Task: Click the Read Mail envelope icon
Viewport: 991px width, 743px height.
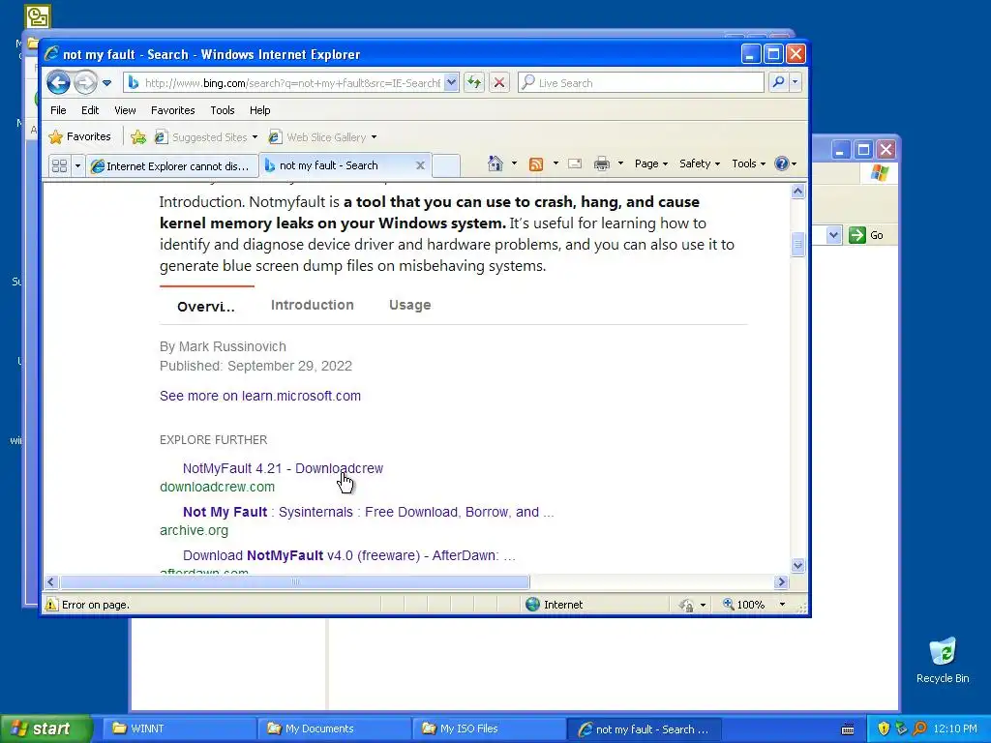Action: click(x=575, y=163)
